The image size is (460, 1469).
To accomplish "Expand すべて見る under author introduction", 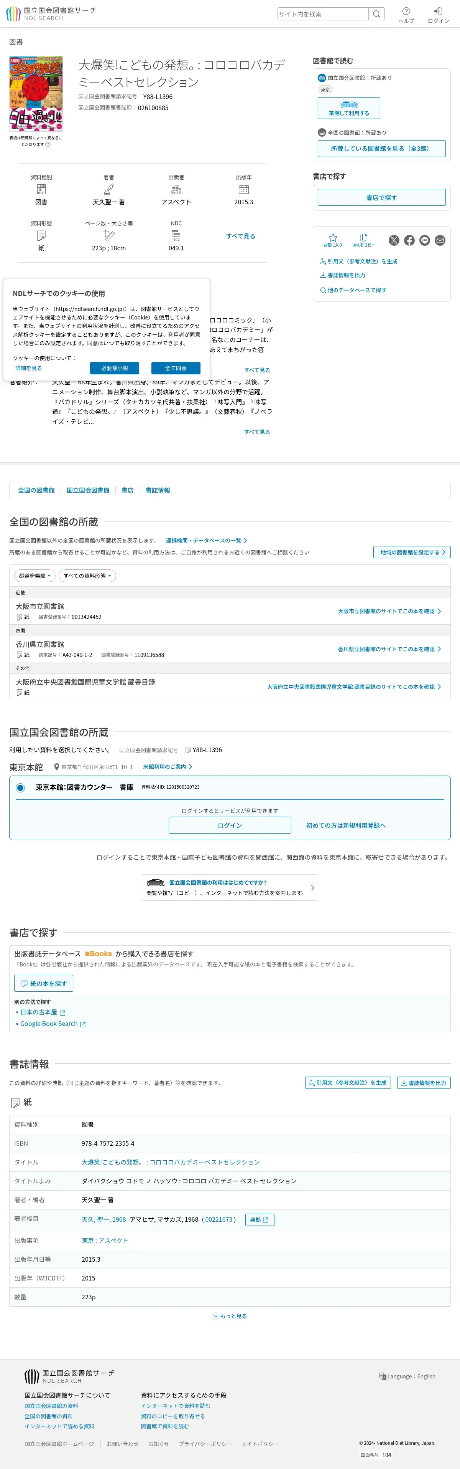I will [x=257, y=432].
